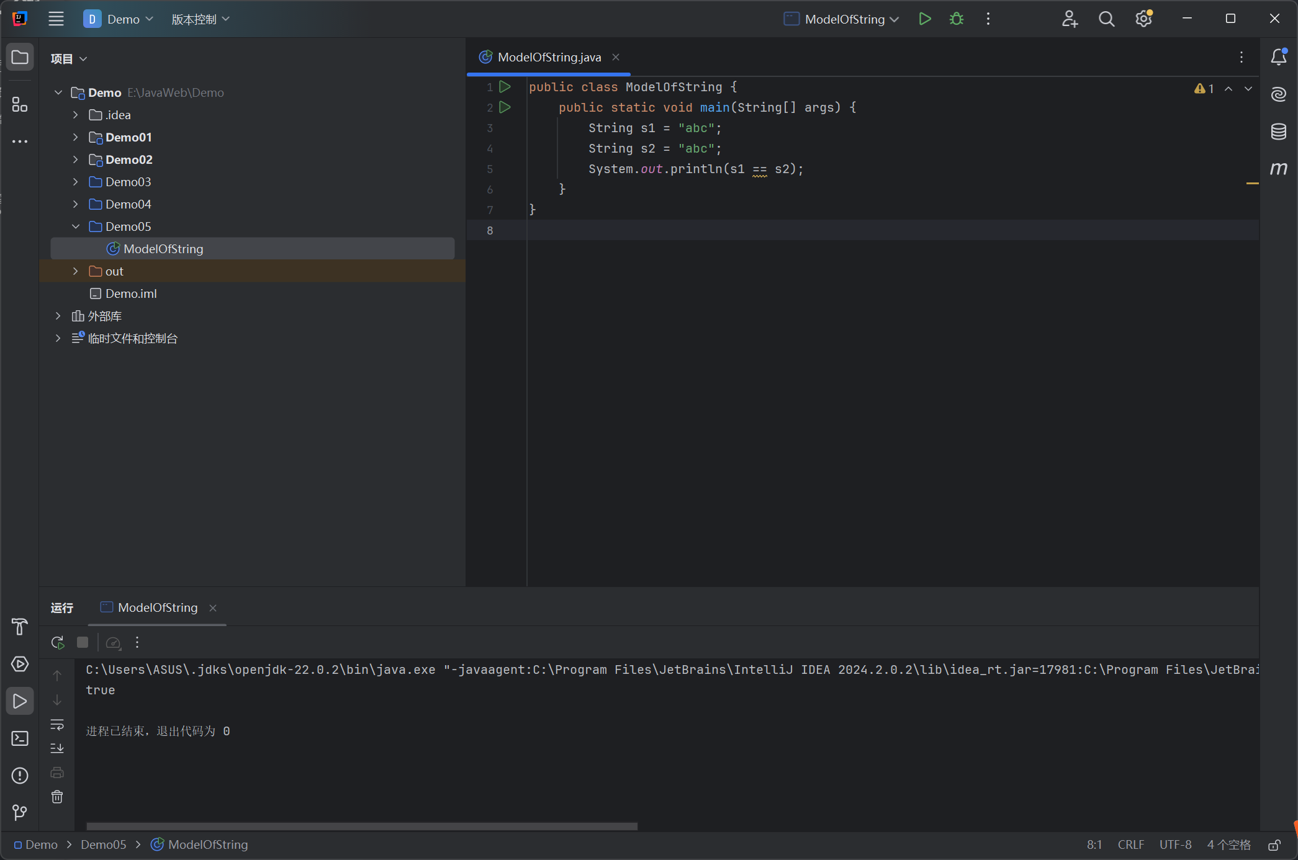Toggle scroll to end in console

point(57,748)
